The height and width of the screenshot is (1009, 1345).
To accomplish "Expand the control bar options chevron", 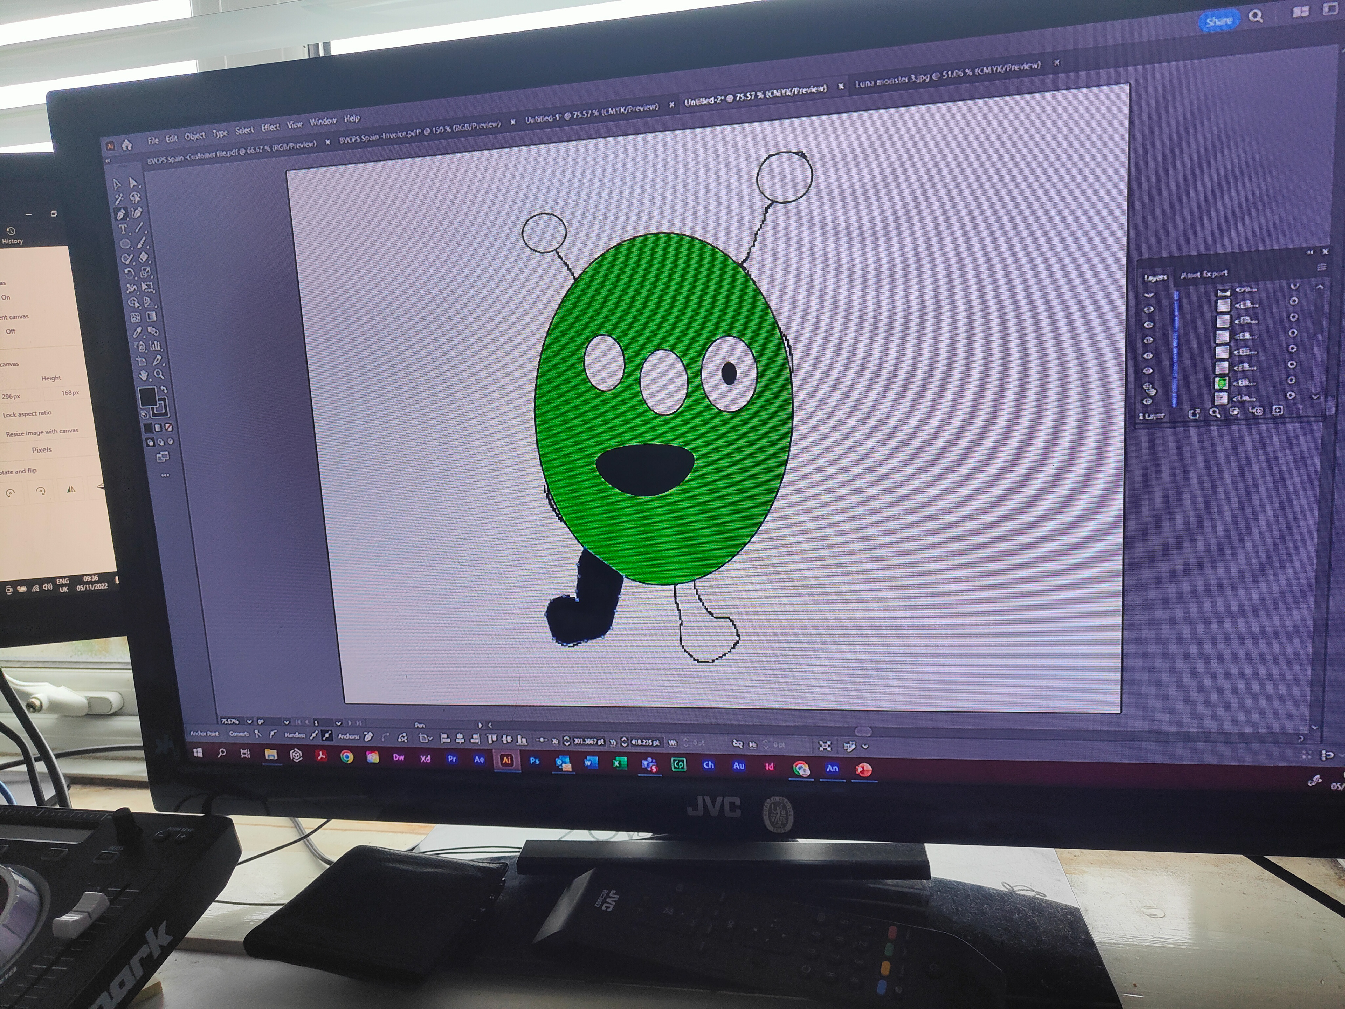I will pos(865,746).
